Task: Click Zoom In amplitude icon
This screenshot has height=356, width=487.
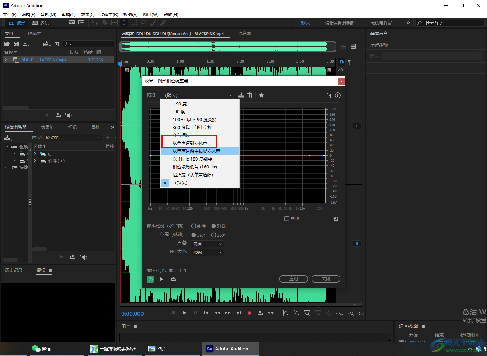Action: pyautogui.click(x=285, y=313)
